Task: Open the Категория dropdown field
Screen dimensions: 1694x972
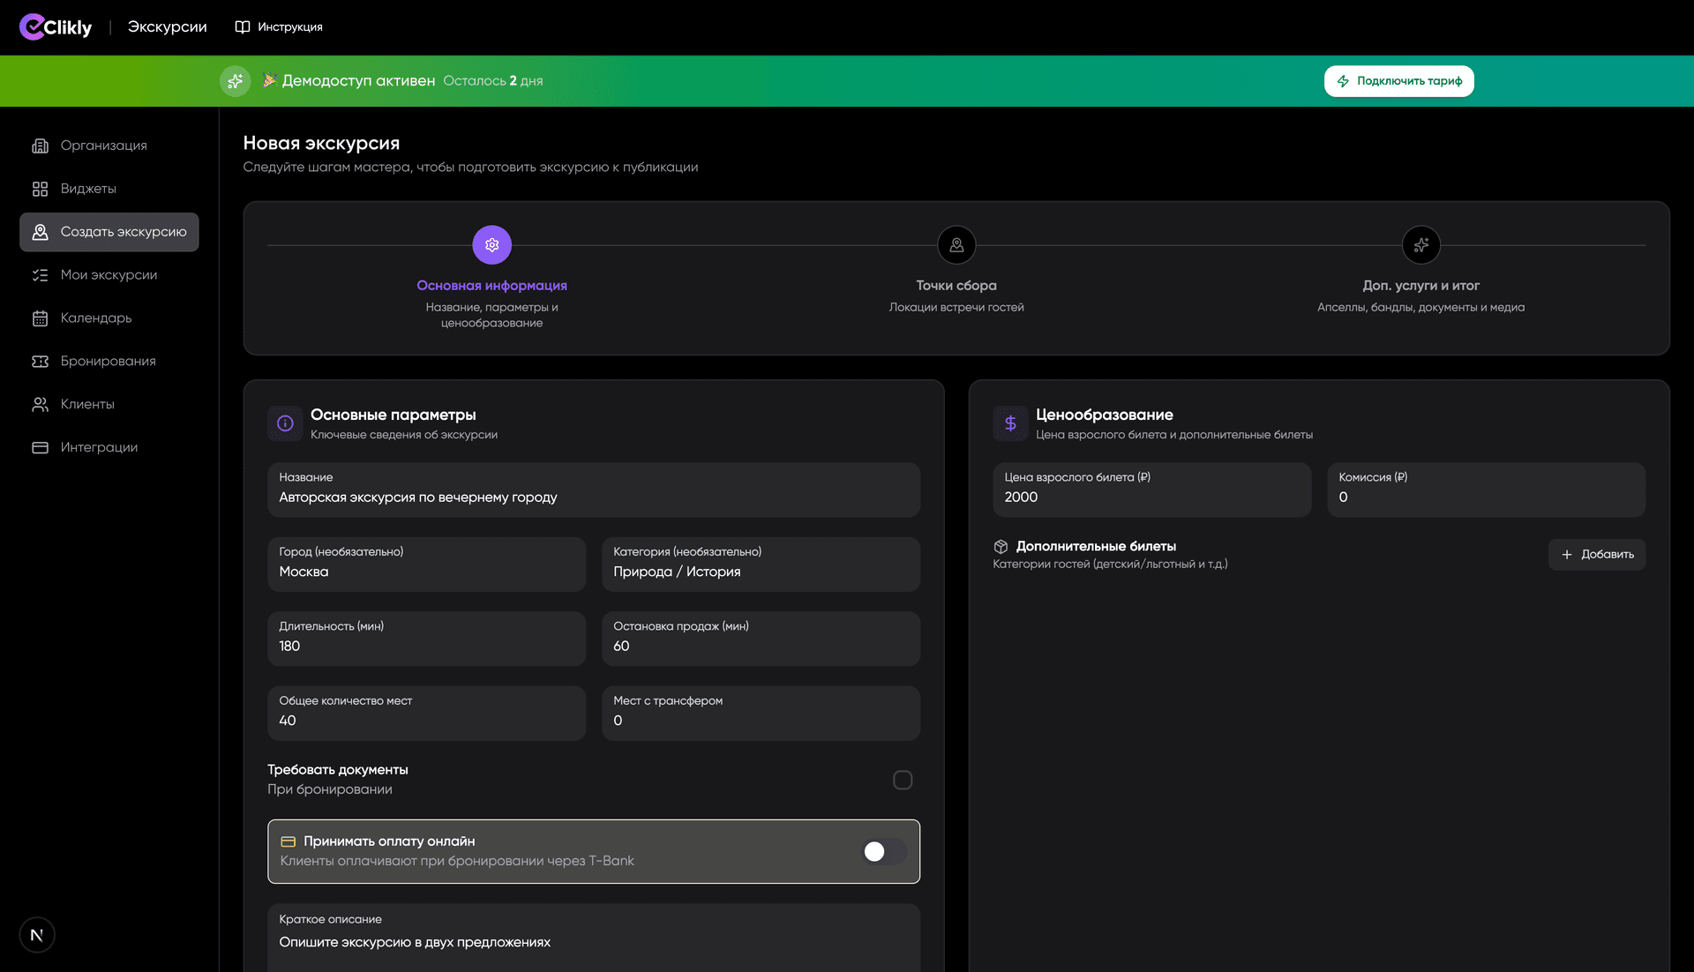Action: click(761, 565)
